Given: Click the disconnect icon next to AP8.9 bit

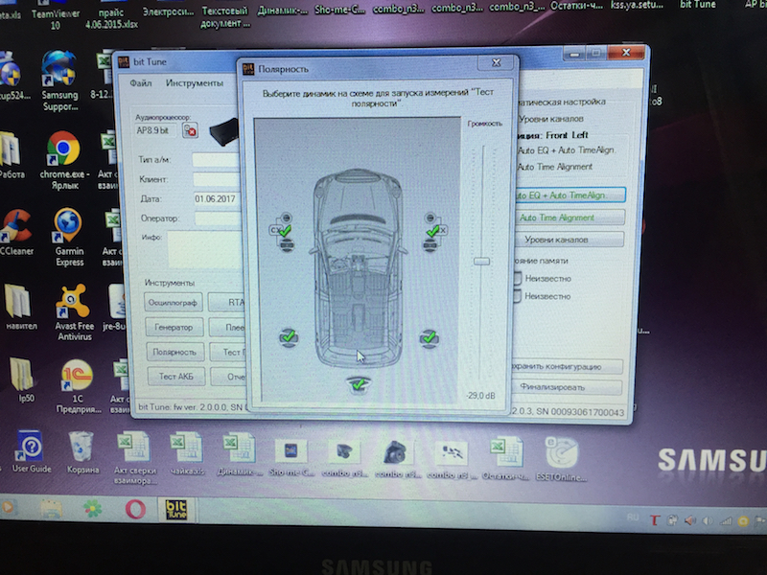Looking at the screenshot, I should coord(190,130).
